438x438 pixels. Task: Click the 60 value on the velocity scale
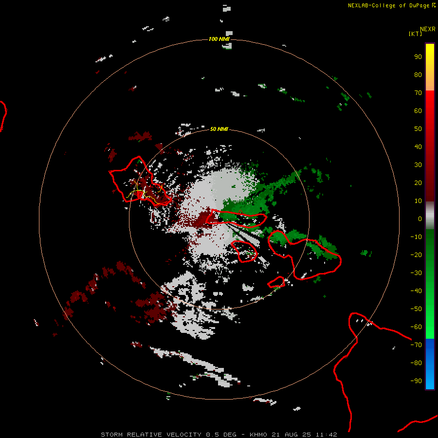[418, 111]
